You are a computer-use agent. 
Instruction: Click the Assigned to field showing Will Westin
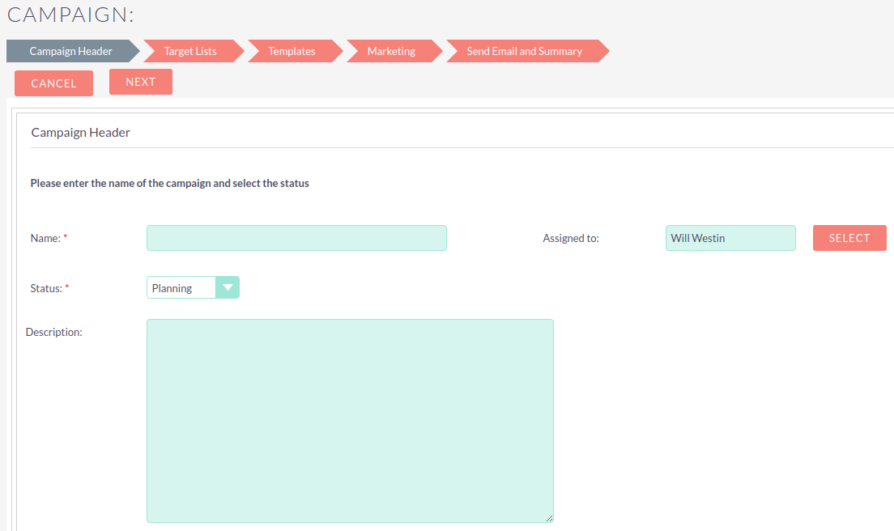pyautogui.click(x=730, y=238)
